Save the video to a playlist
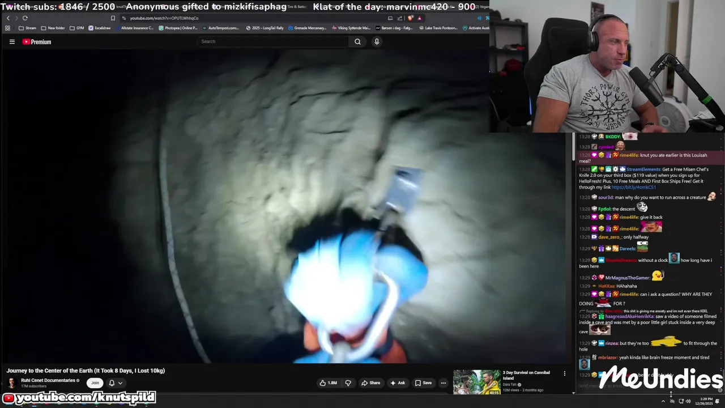This screenshot has height=408, width=725. pos(423,383)
